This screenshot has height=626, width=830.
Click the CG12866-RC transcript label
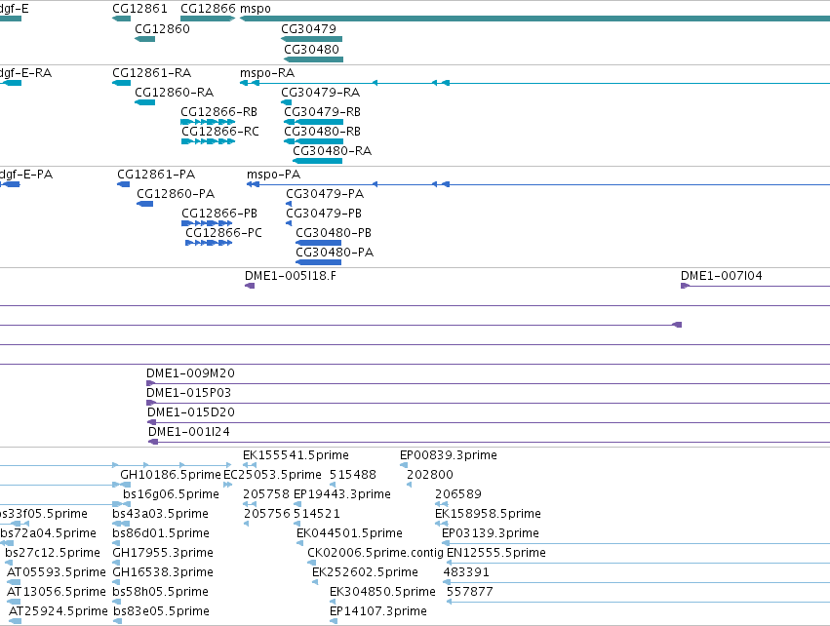(x=220, y=132)
